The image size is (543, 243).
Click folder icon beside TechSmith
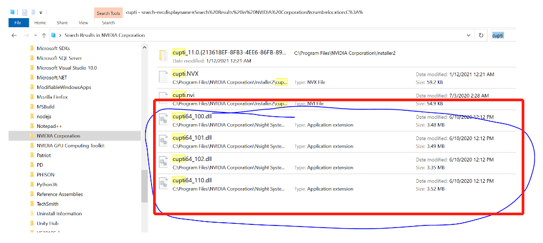tap(33, 204)
